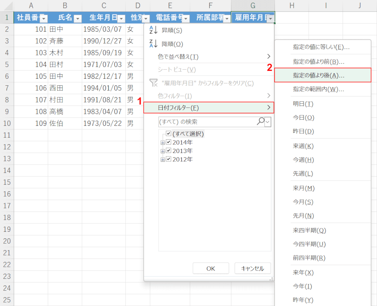
Task: Toggle the (すべて選択) checkbox
Action: (168, 133)
